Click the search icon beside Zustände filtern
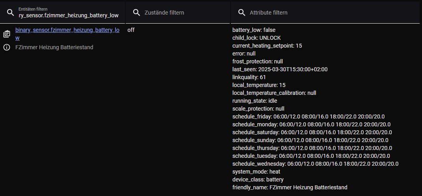This screenshot has width=422, height=196. (137, 13)
